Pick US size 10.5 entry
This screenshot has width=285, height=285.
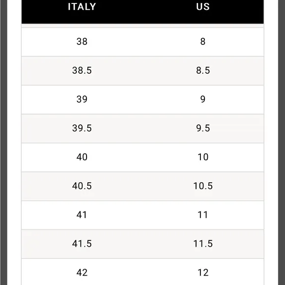coord(203,186)
